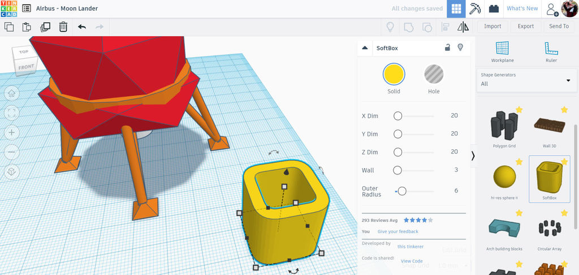Edit the Outer Radius value 6
Screen dimensions: 579x275
456,191
